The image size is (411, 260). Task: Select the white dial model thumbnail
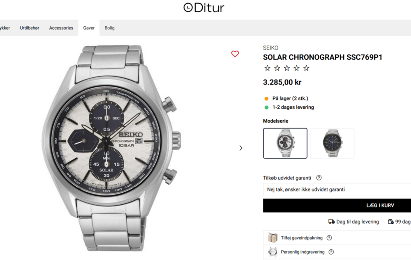coord(285,143)
